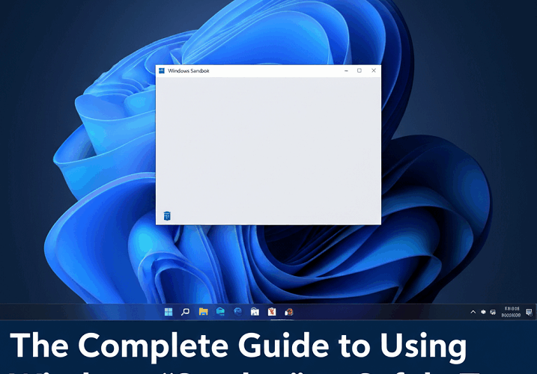Open the last orange app icon in taskbar

click(x=289, y=312)
